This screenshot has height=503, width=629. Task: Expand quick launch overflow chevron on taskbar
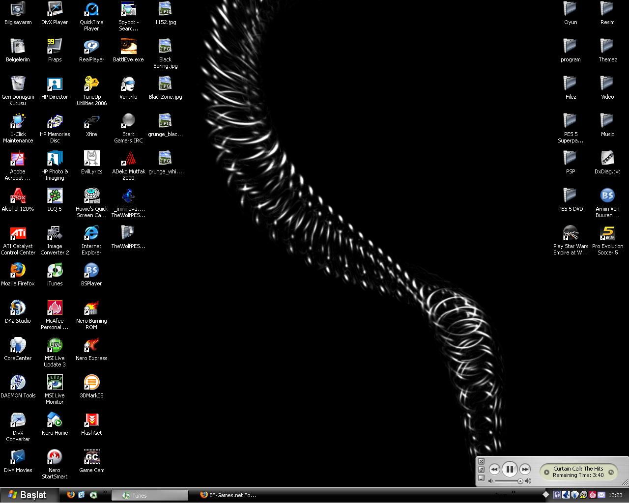pyautogui.click(x=104, y=493)
